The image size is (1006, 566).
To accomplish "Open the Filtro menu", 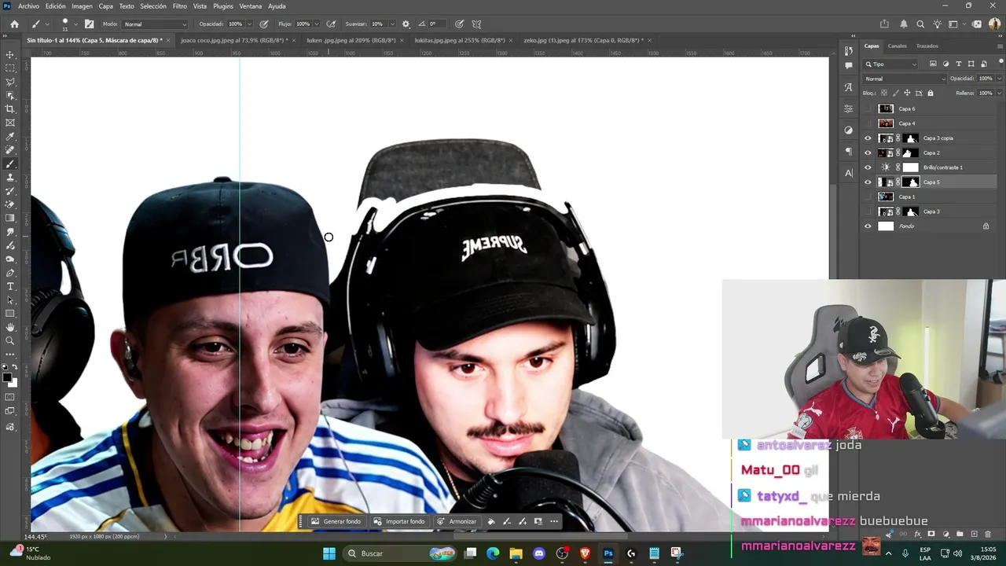I will [x=180, y=6].
